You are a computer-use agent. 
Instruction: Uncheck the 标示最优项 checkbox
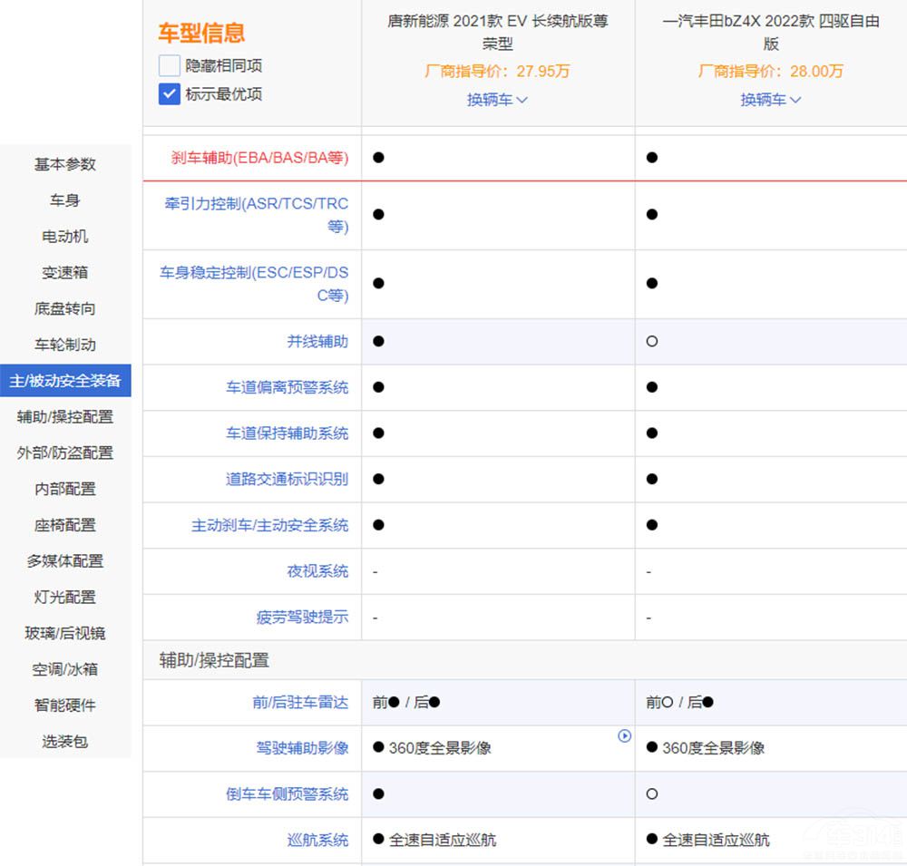click(x=170, y=93)
